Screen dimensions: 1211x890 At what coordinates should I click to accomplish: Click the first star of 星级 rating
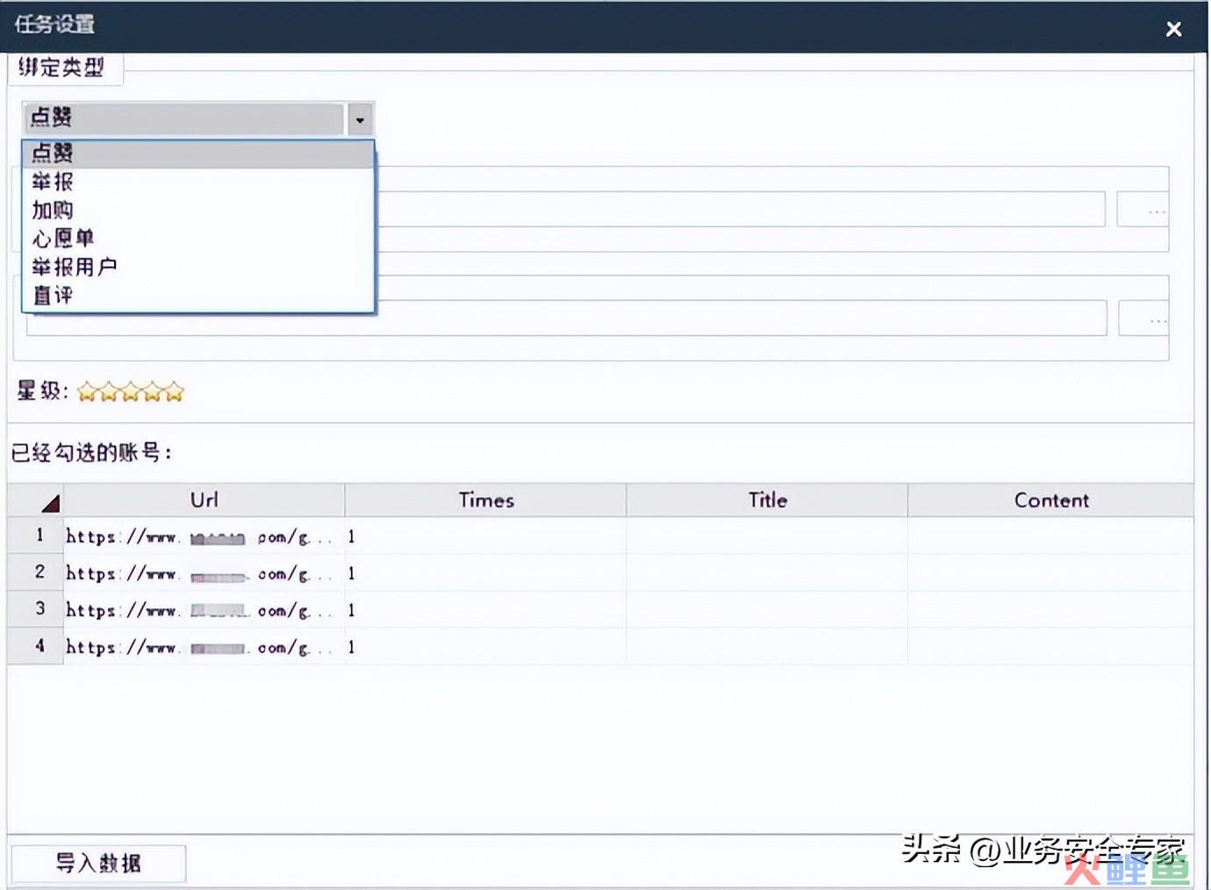pos(87,391)
